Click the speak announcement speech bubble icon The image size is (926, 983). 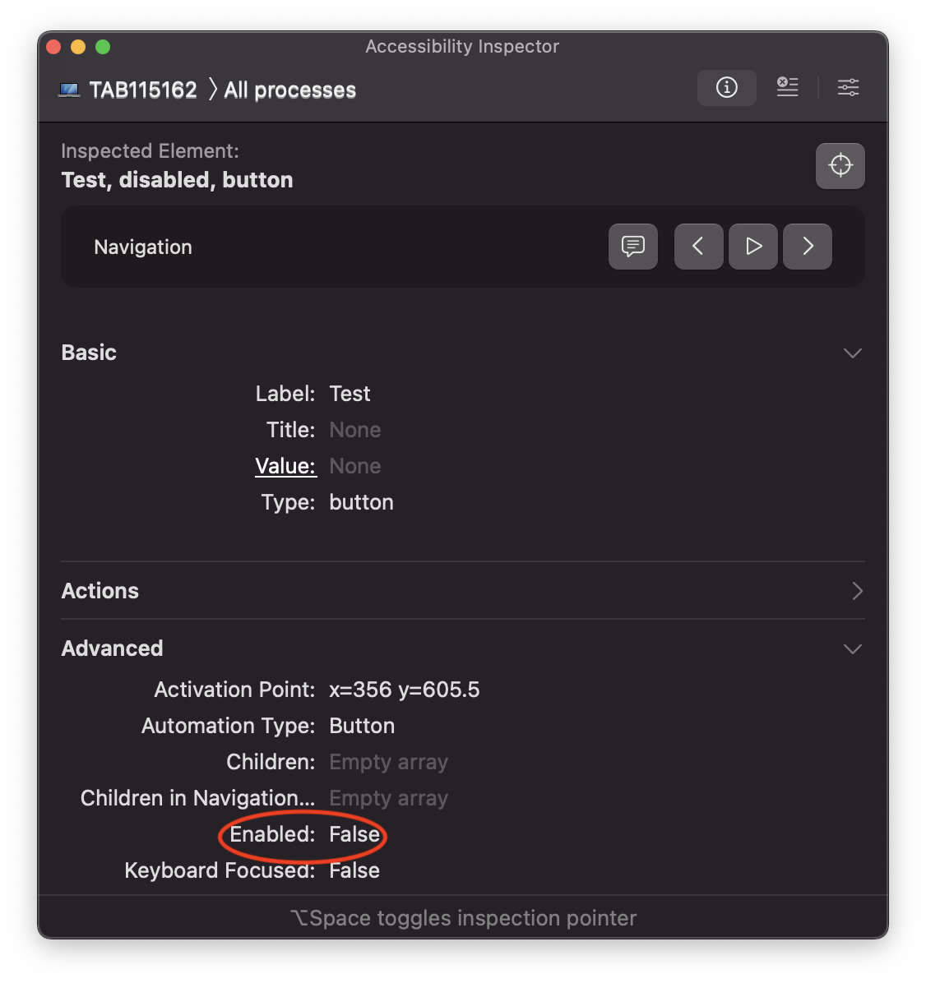(632, 247)
